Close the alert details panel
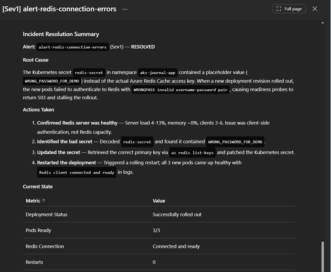This screenshot has height=272, width=331. [x=315, y=9]
